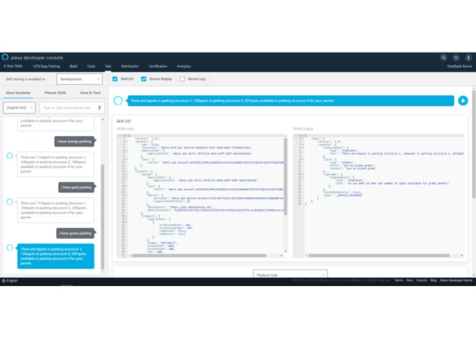Open the Distribution tab
This screenshot has height=338, width=476.
tap(130, 66)
